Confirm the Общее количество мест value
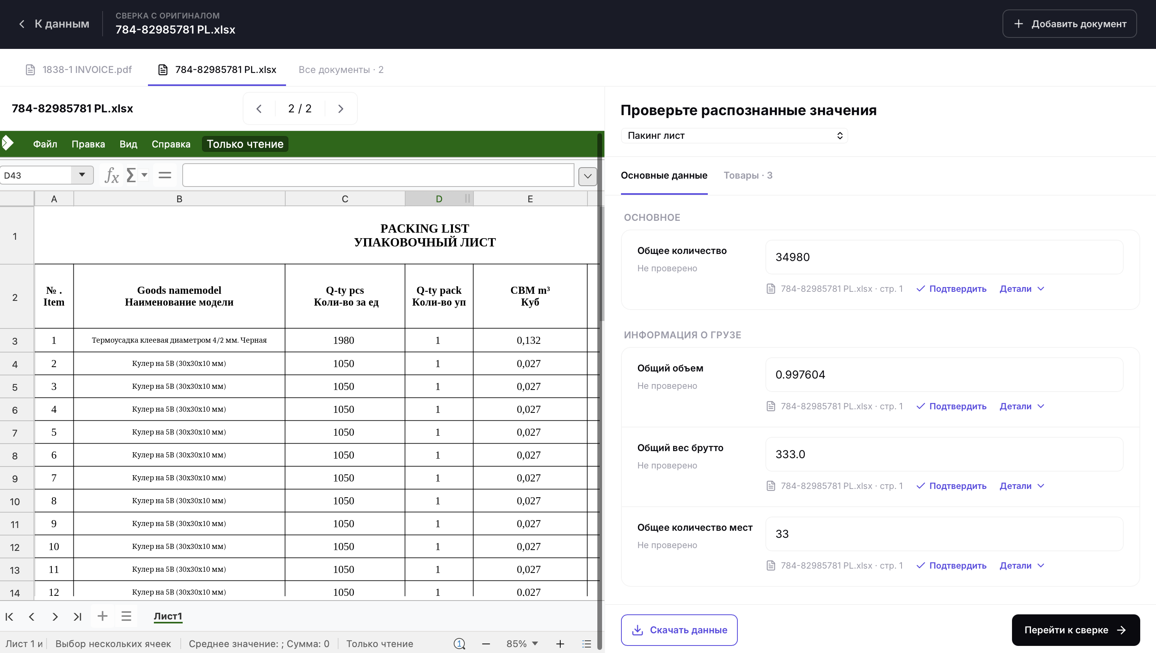Screen dimensions: 1156x653 pos(951,566)
